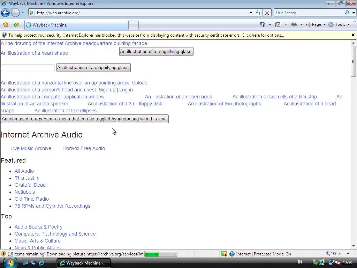Select the Wayback Machine tab
This screenshot has height=268, width=357.
[76, 25]
